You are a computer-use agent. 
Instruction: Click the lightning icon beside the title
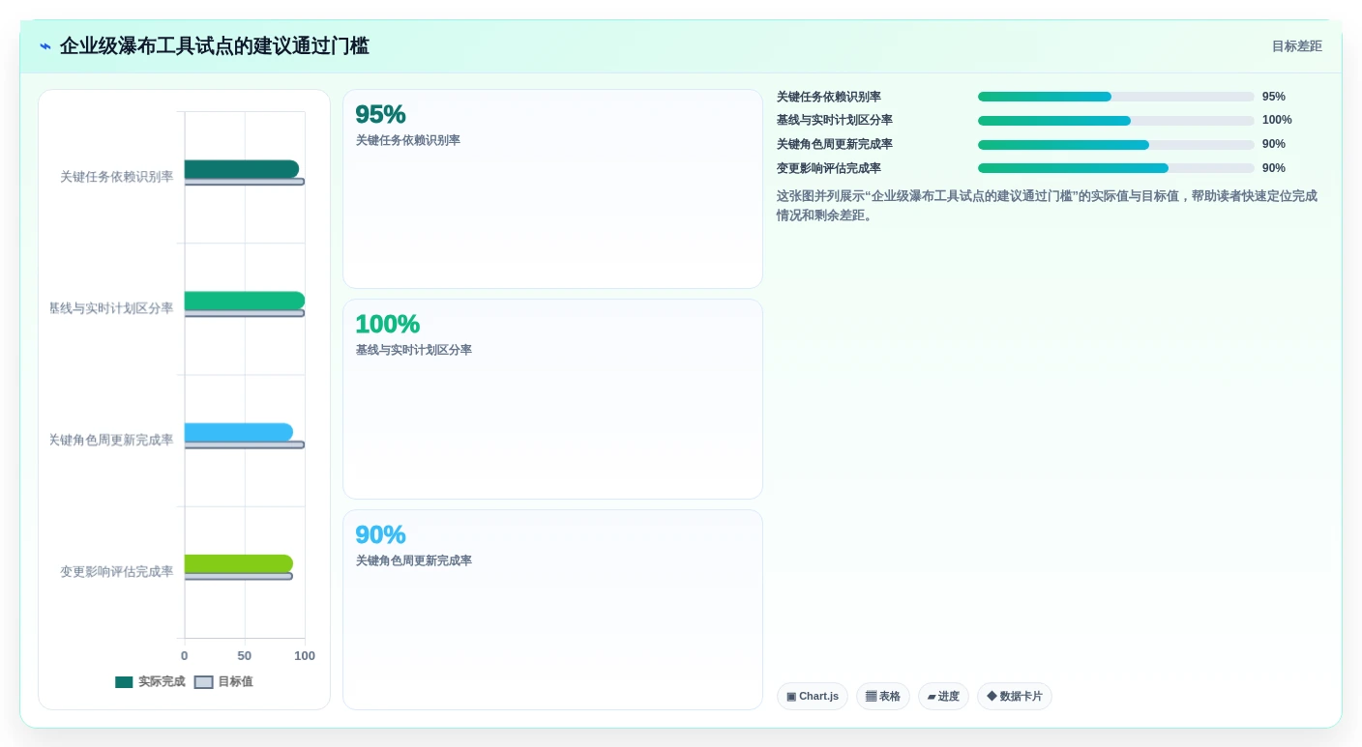(45, 46)
